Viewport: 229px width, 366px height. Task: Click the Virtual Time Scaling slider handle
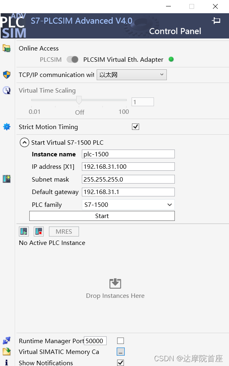click(x=79, y=100)
